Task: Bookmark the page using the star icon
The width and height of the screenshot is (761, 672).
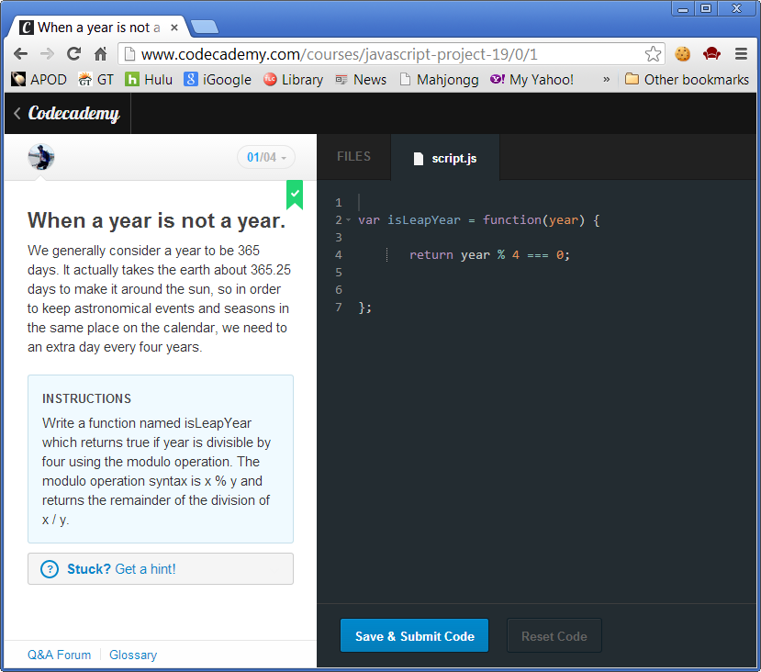Action: pos(654,54)
